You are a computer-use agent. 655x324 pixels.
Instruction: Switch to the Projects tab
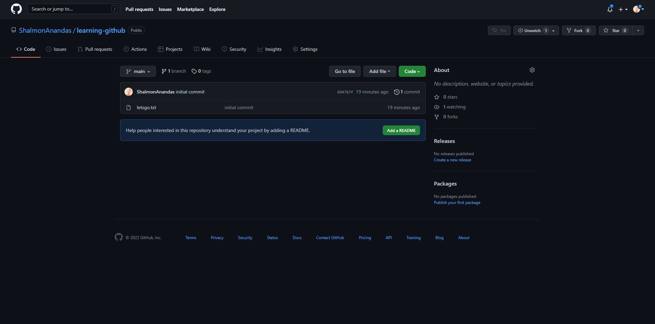[170, 49]
